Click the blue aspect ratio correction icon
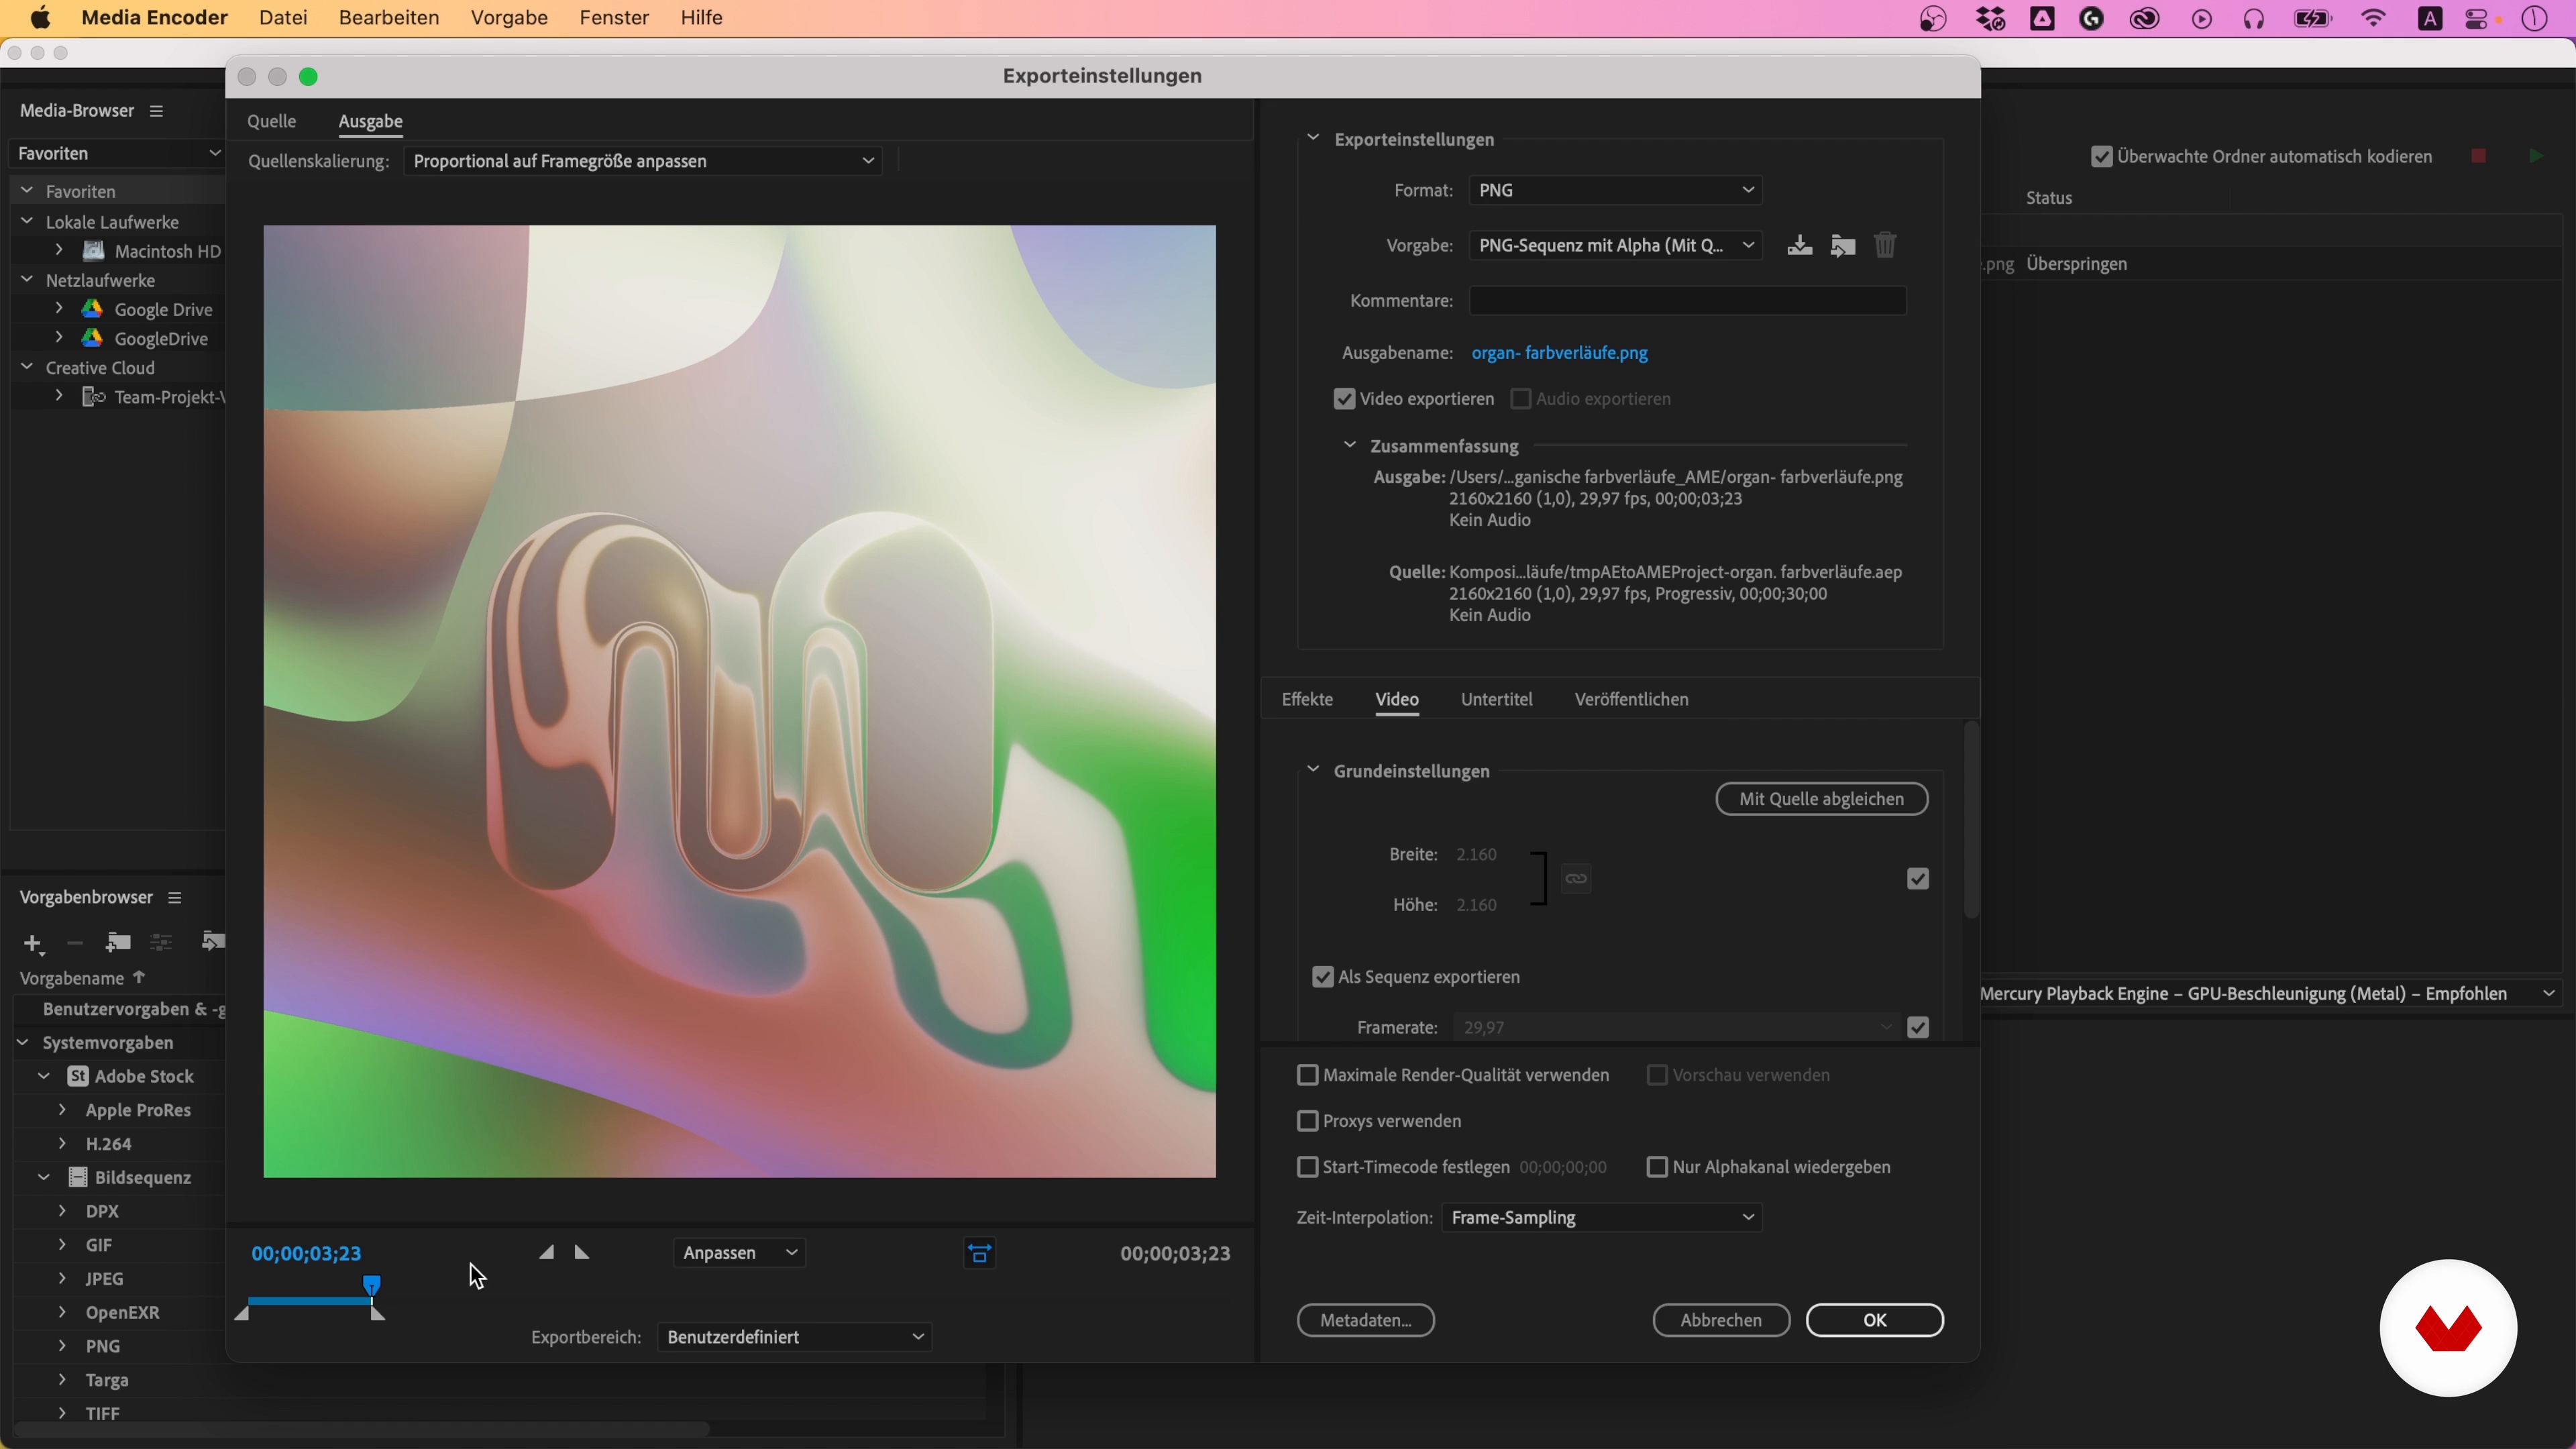Screen dimensions: 2576x1449 pos(980,1253)
